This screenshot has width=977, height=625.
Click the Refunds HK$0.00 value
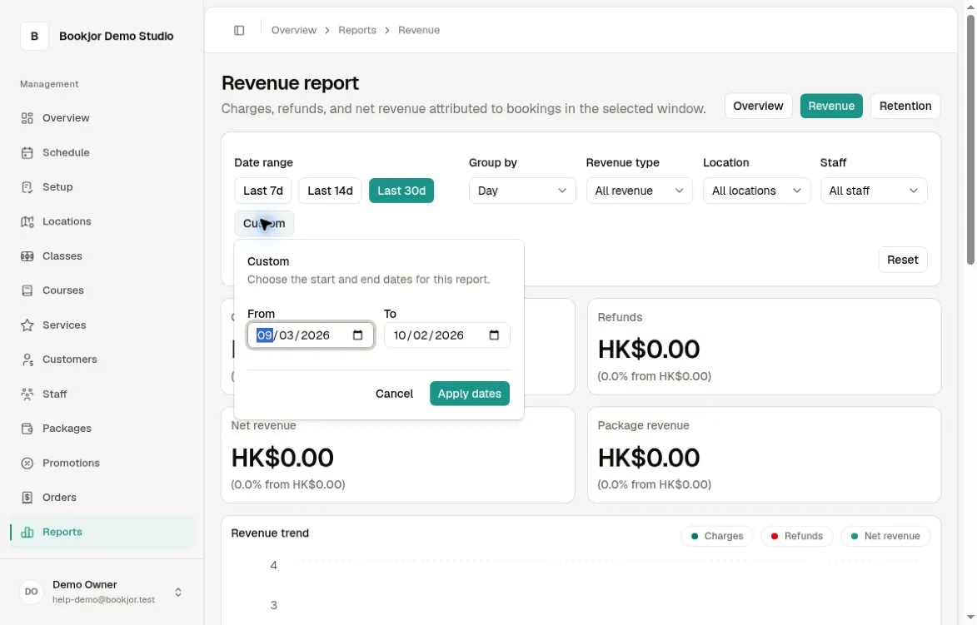(649, 350)
